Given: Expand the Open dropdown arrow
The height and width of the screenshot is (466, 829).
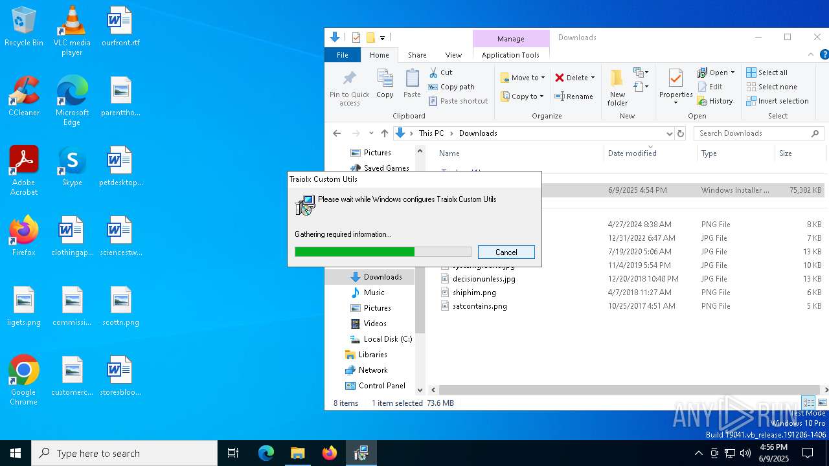Looking at the screenshot, I should tap(732, 72).
